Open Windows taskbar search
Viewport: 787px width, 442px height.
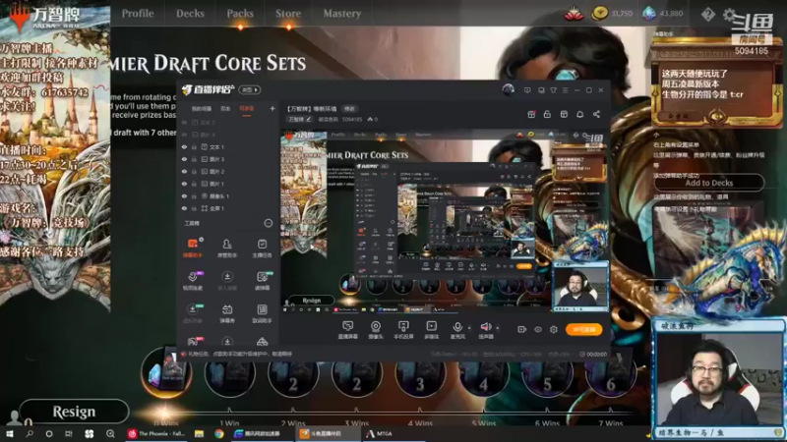(30, 434)
